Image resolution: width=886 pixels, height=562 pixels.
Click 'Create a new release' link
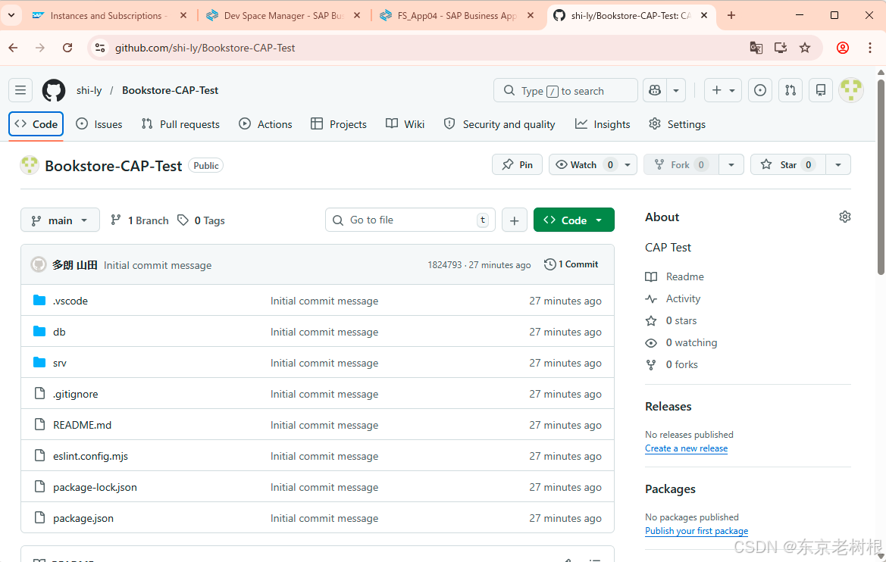pyautogui.click(x=687, y=448)
